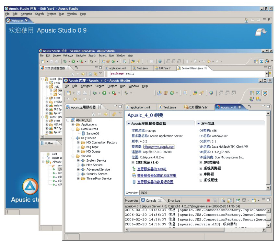The height and width of the screenshot is (245, 279).
Task: Expand the J2EE 规范 (1.4) section
Action: click(x=133, y=162)
